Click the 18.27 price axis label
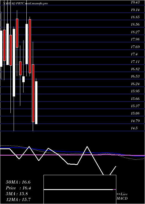Image resolution: width=145 pixels, height=204 pixels. [x=135, y=32]
